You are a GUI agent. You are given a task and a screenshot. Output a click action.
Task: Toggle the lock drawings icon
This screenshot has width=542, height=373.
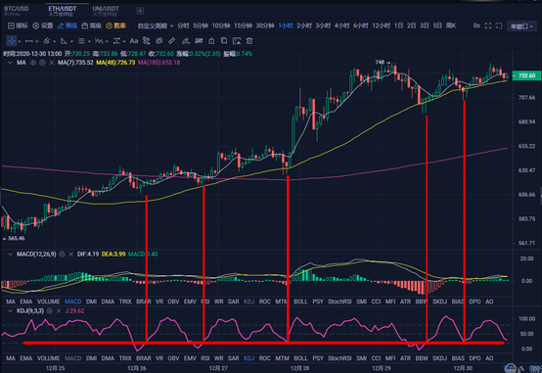point(211,41)
